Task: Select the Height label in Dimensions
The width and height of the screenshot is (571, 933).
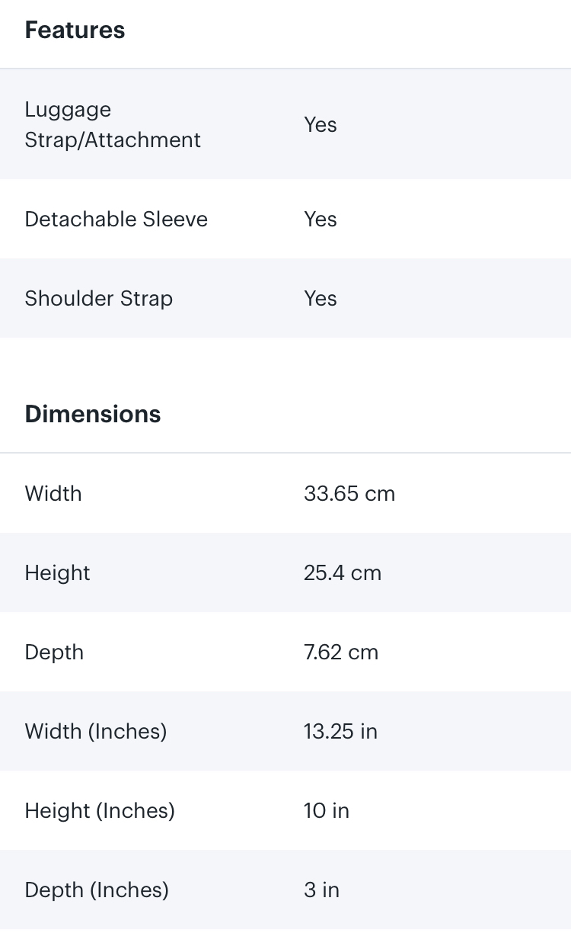Action: coord(57,573)
